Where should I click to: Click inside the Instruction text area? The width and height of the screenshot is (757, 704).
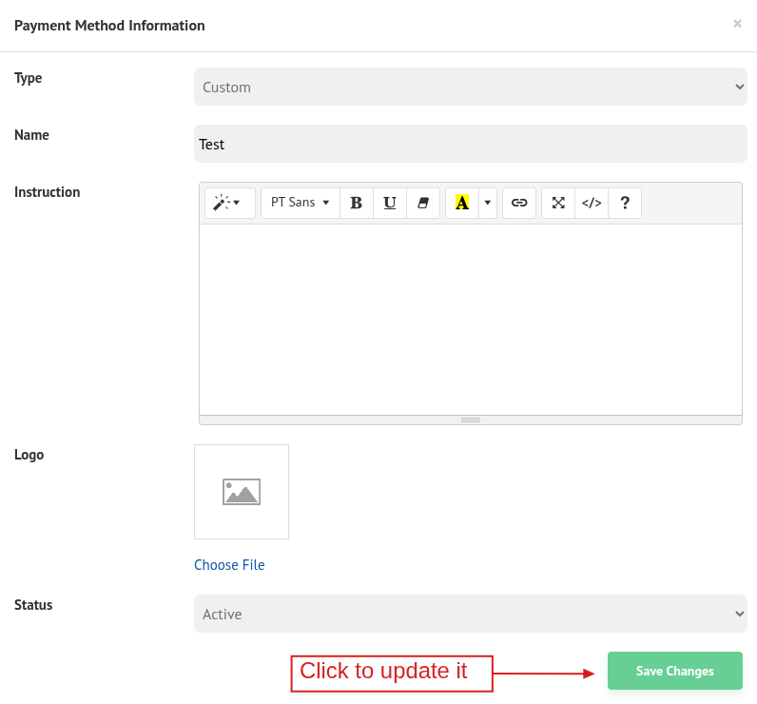(471, 319)
